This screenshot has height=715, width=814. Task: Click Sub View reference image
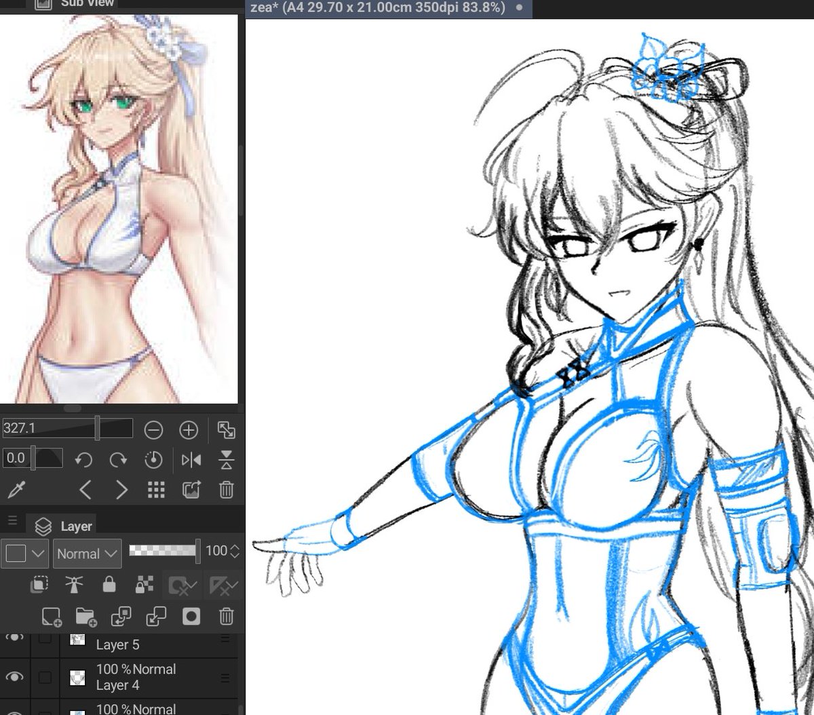click(x=119, y=209)
